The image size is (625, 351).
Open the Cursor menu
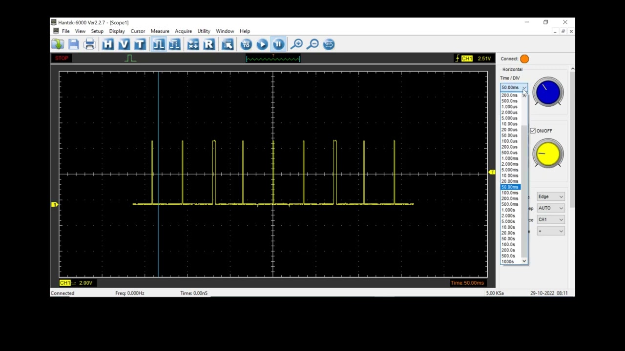click(138, 31)
